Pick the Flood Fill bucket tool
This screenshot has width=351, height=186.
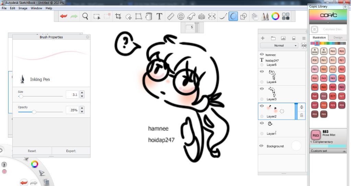[149, 16]
